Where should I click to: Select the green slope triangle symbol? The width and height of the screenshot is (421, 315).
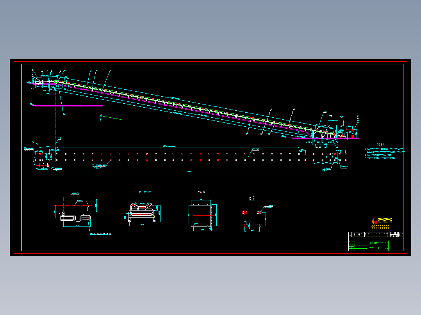pos(111,118)
